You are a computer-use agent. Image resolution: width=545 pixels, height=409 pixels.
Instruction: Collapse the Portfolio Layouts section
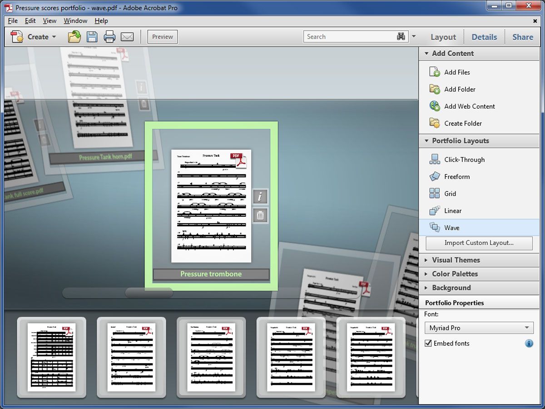(x=426, y=141)
